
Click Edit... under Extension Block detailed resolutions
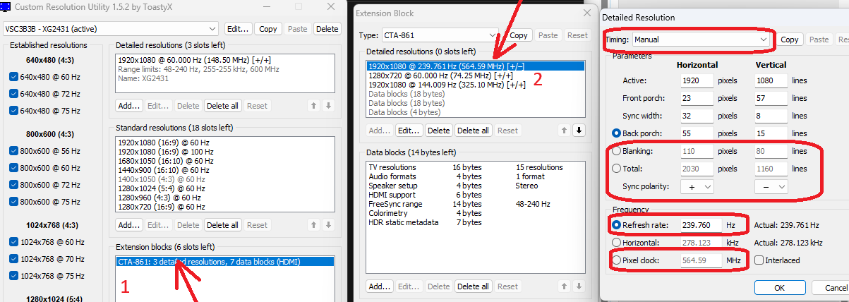click(409, 131)
